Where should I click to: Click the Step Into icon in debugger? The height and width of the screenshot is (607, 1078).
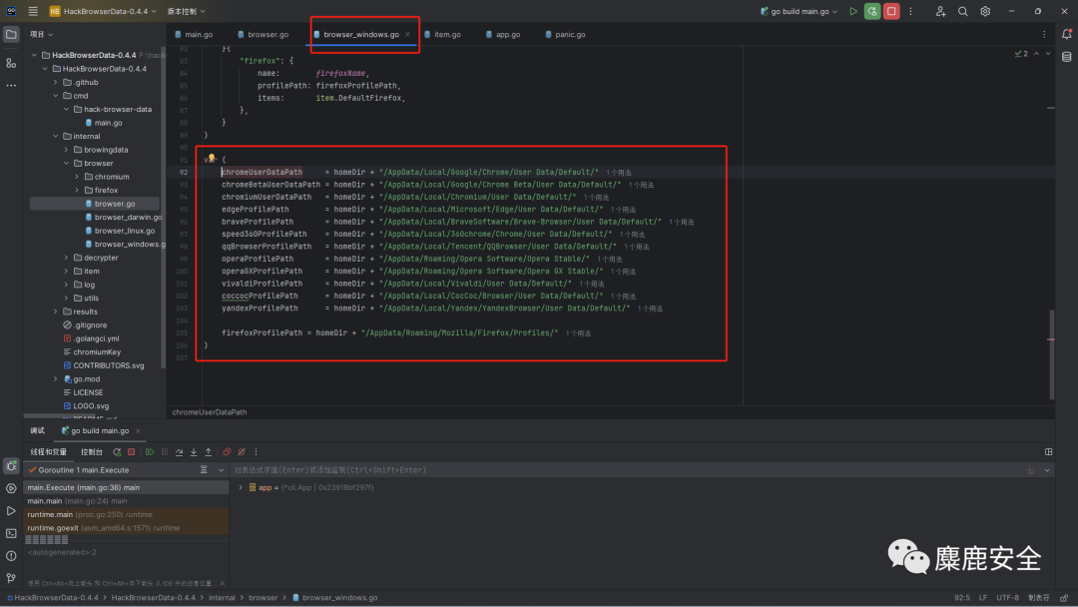click(x=194, y=452)
